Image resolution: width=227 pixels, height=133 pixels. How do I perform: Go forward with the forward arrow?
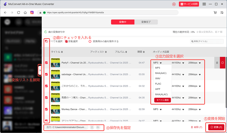[x=12, y=12]
